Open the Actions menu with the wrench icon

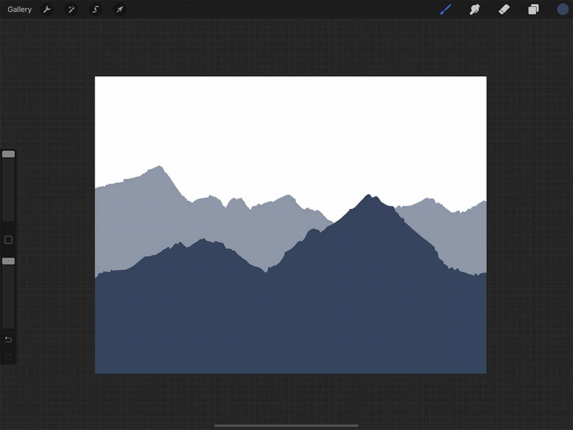(47, 9)
